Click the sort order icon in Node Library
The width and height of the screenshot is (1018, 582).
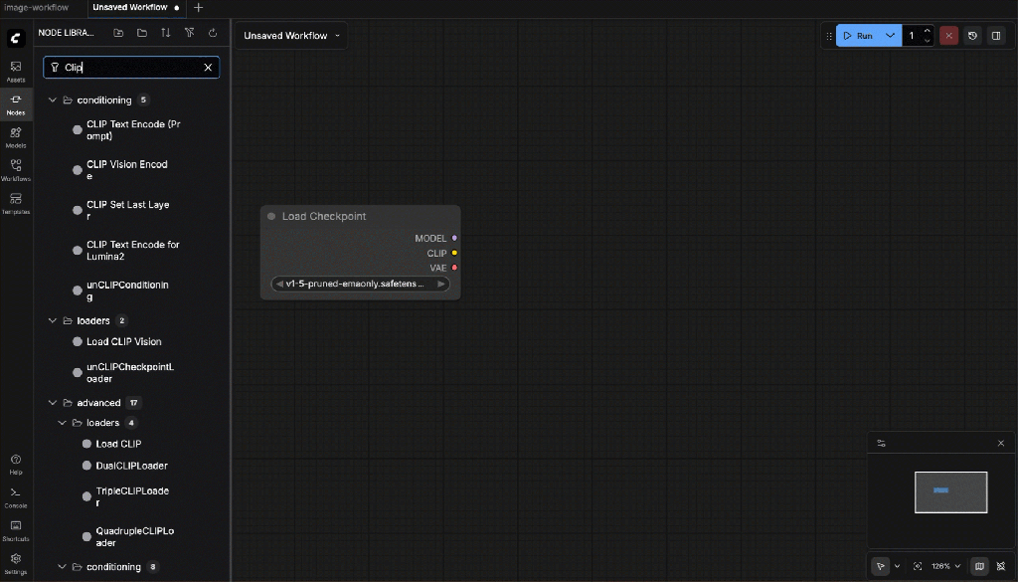pyautogui.click(x=166, y=33)
